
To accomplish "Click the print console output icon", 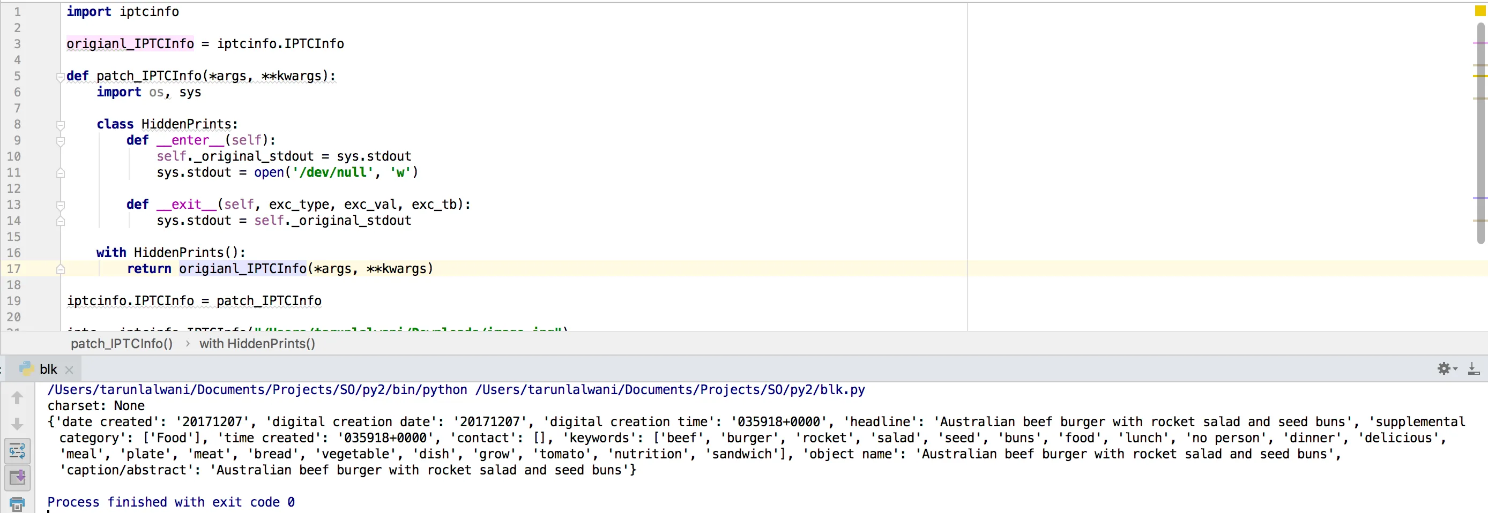I will [x=17, y=503].
